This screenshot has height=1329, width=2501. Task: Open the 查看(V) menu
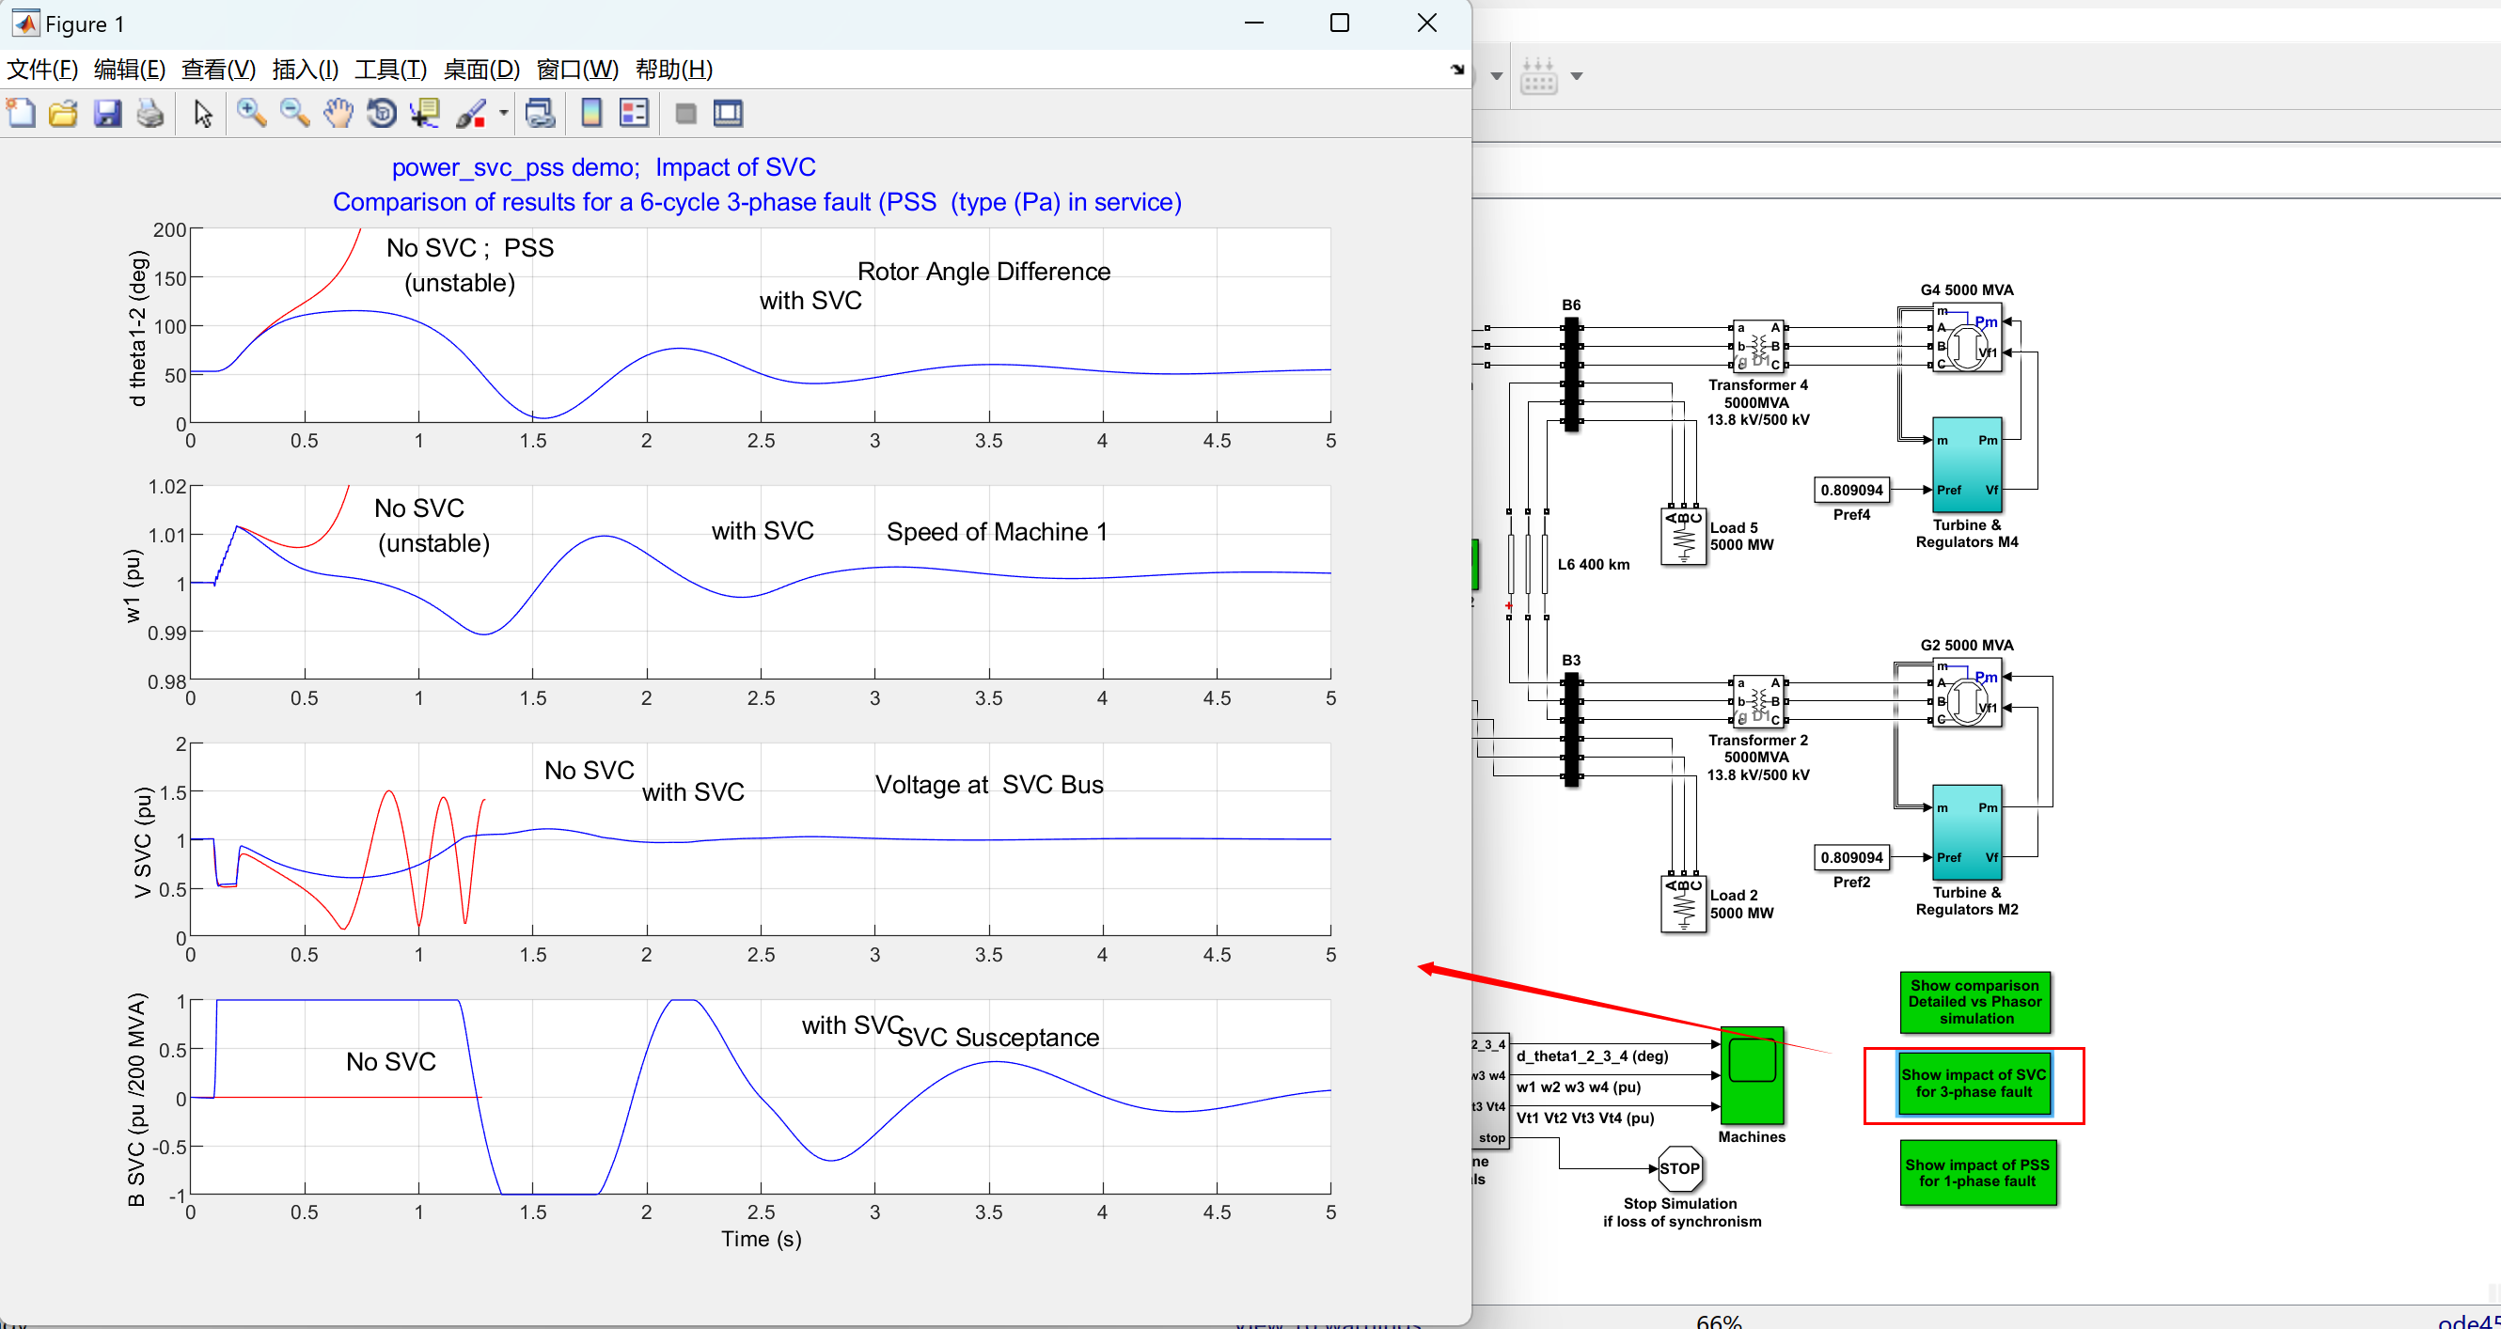click(218, 69)
